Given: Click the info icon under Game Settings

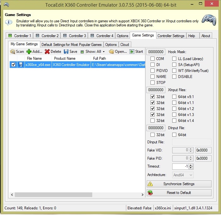Looking at the screenshot, I should [8, 23].
